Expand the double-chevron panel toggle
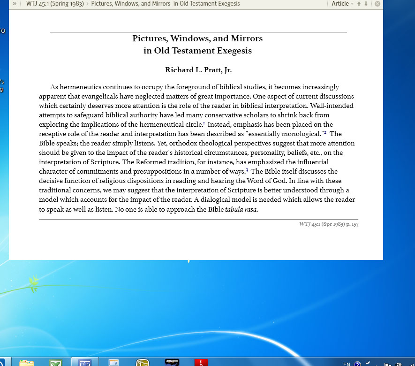415x366 pixels. click(x=14, y=4)
